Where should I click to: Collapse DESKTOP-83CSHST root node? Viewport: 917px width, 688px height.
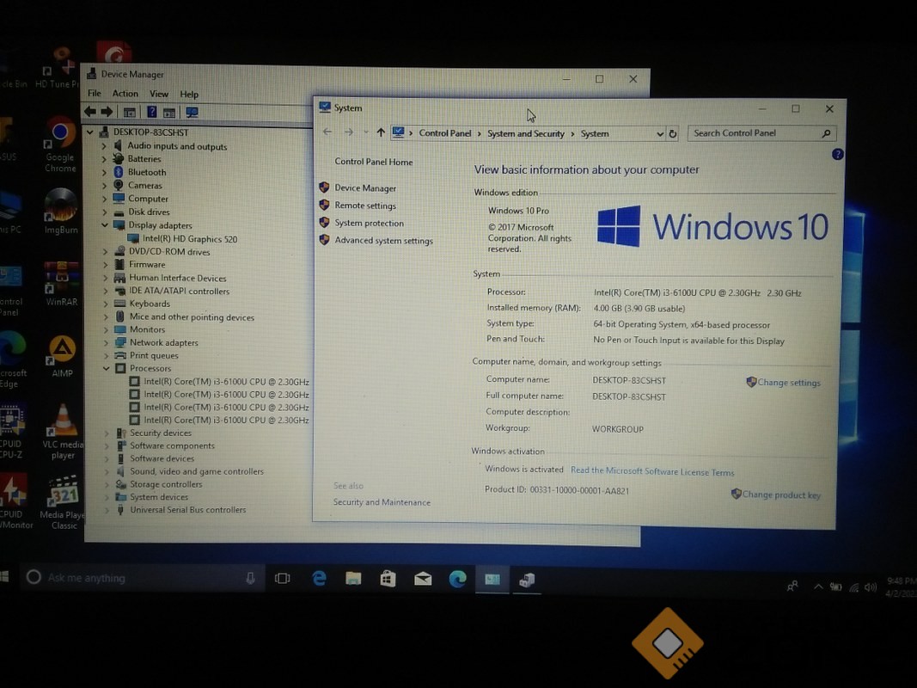[x=90, y=132]
